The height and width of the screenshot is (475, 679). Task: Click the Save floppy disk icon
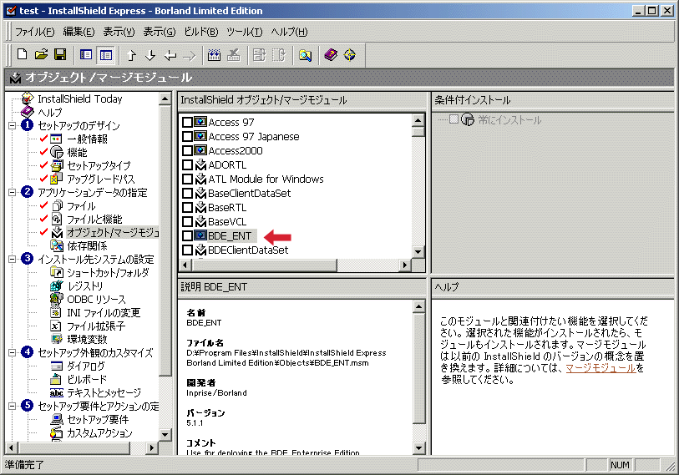60,55
